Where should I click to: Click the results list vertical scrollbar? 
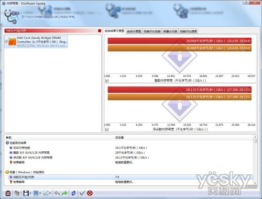(x=255, y=160)
